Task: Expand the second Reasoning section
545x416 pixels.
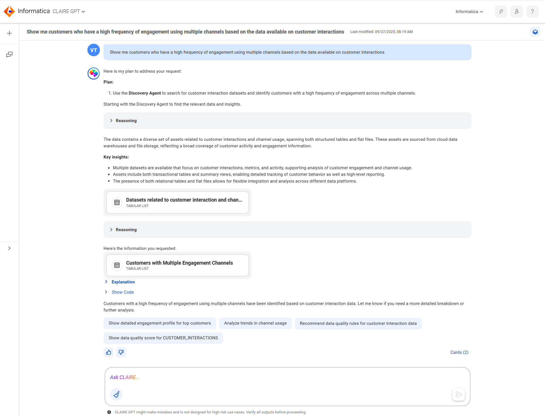Action: coord(287,230)
